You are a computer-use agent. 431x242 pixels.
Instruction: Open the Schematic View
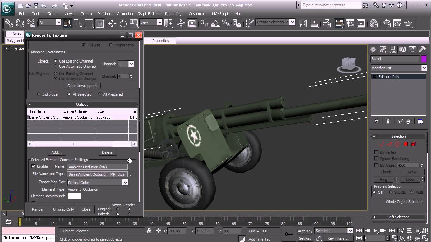pyautogui.click(x=361, y=23)
